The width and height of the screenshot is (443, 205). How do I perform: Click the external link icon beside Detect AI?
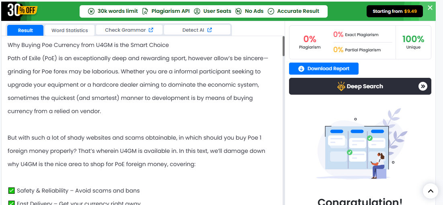coord(209,30)
